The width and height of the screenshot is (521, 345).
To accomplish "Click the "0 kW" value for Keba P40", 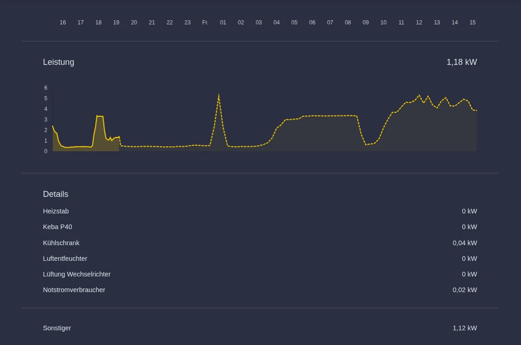I will point(469,227).
